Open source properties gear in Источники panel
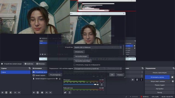The image size is (175, 98). [42, 93]
